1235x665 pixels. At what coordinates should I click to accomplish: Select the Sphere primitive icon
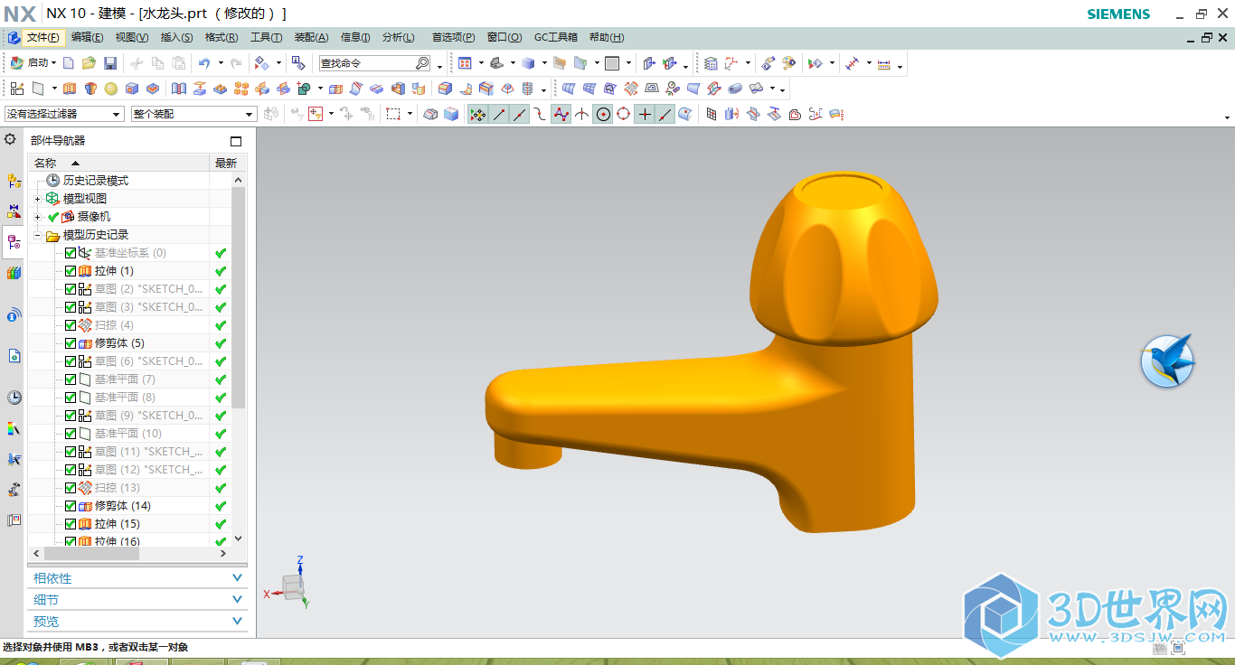coord(110,89)
